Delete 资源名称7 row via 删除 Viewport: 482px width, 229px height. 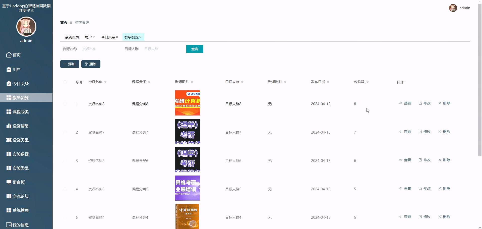point(444,132)
